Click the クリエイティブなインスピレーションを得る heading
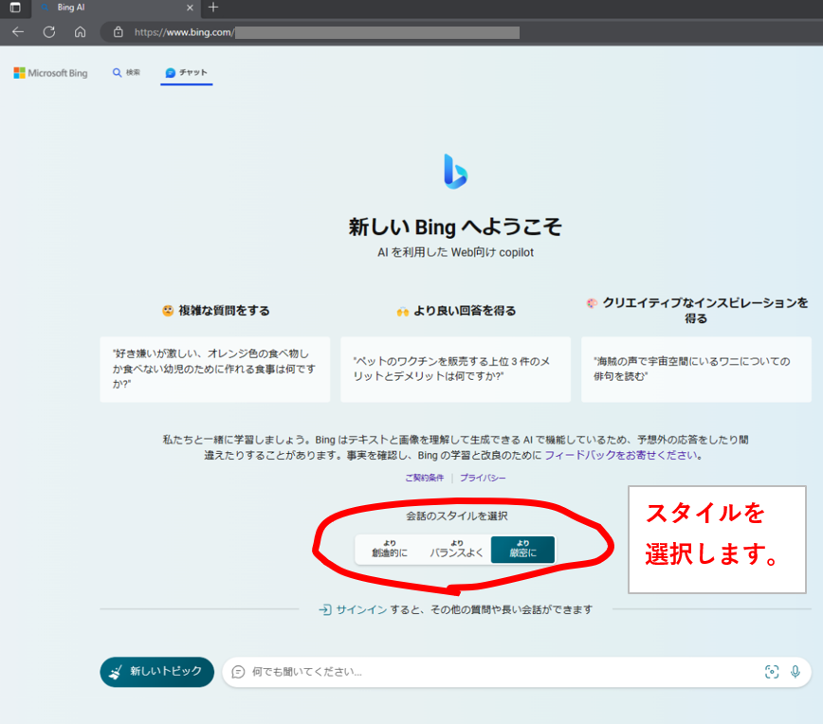The image size is (823, 724). coord(697,310)
